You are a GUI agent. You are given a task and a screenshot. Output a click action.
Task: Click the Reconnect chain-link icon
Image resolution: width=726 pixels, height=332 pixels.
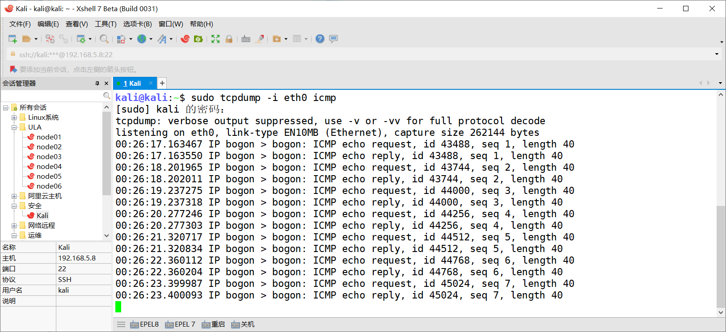pyautogui.click(x=63, y=39)
